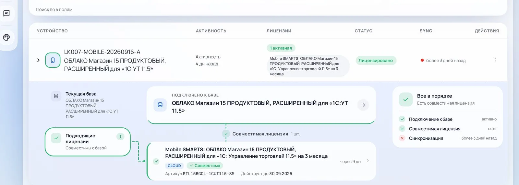Click the device name LK007-MOBILE-20260916-A
The width and height of the screenshot is (519, 185).
102,52
